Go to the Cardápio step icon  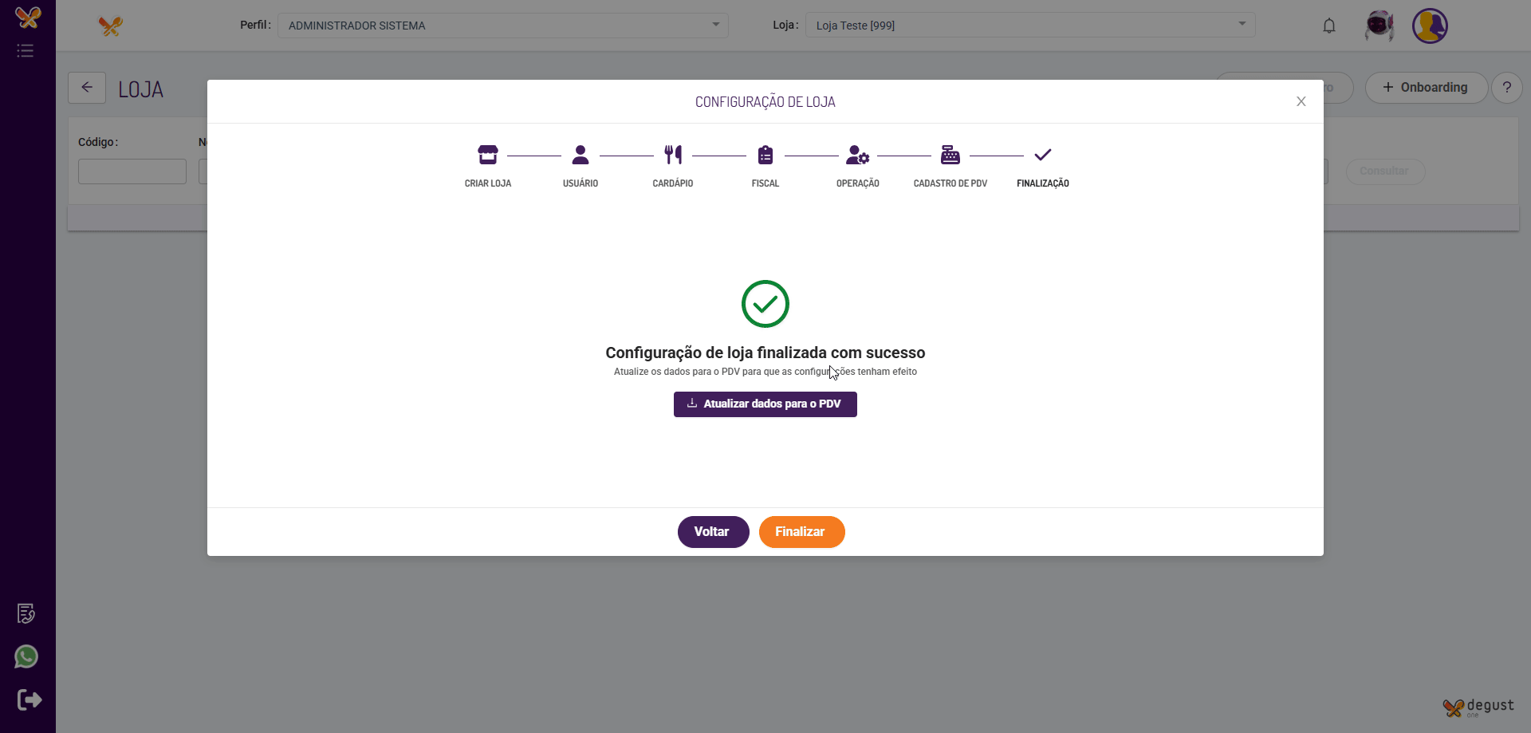[x=673, y=154]
